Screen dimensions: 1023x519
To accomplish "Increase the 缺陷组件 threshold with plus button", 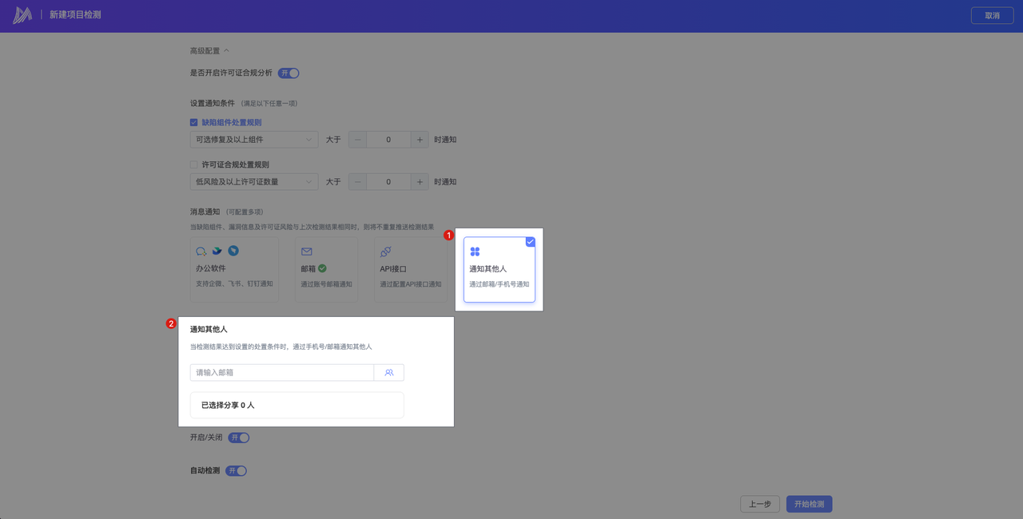I will click(x=420, y=140).
